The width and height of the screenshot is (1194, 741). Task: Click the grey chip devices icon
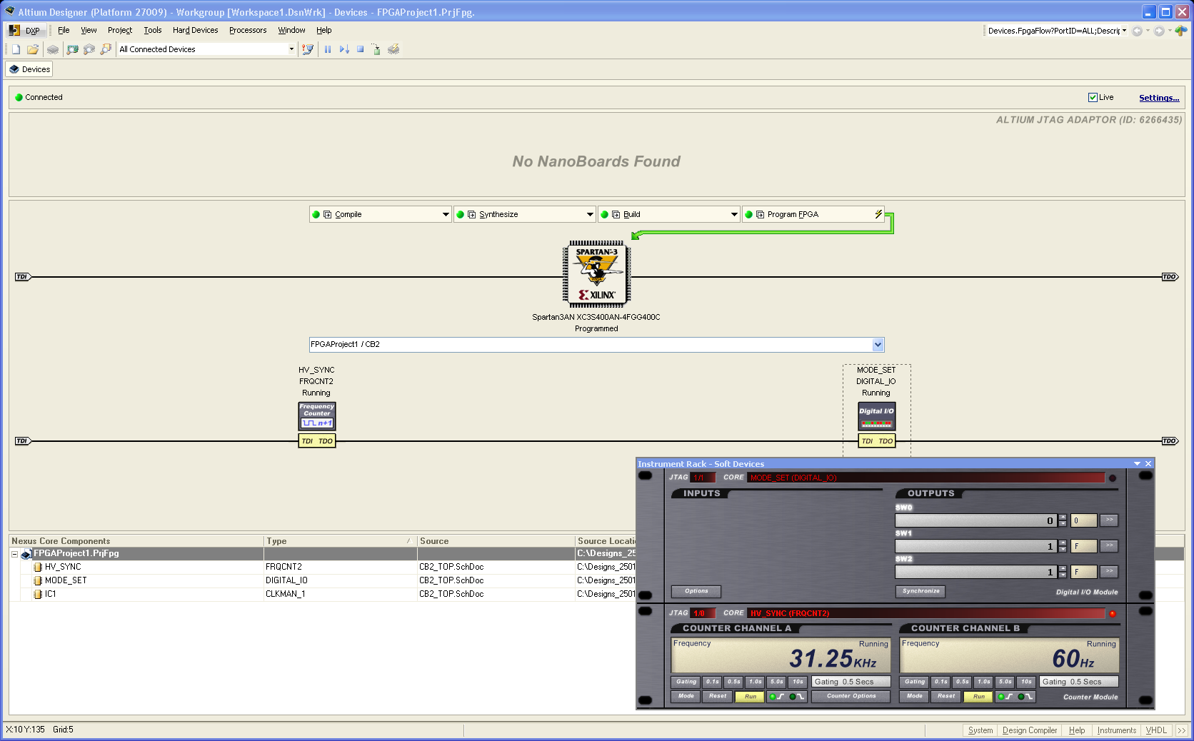53,49
